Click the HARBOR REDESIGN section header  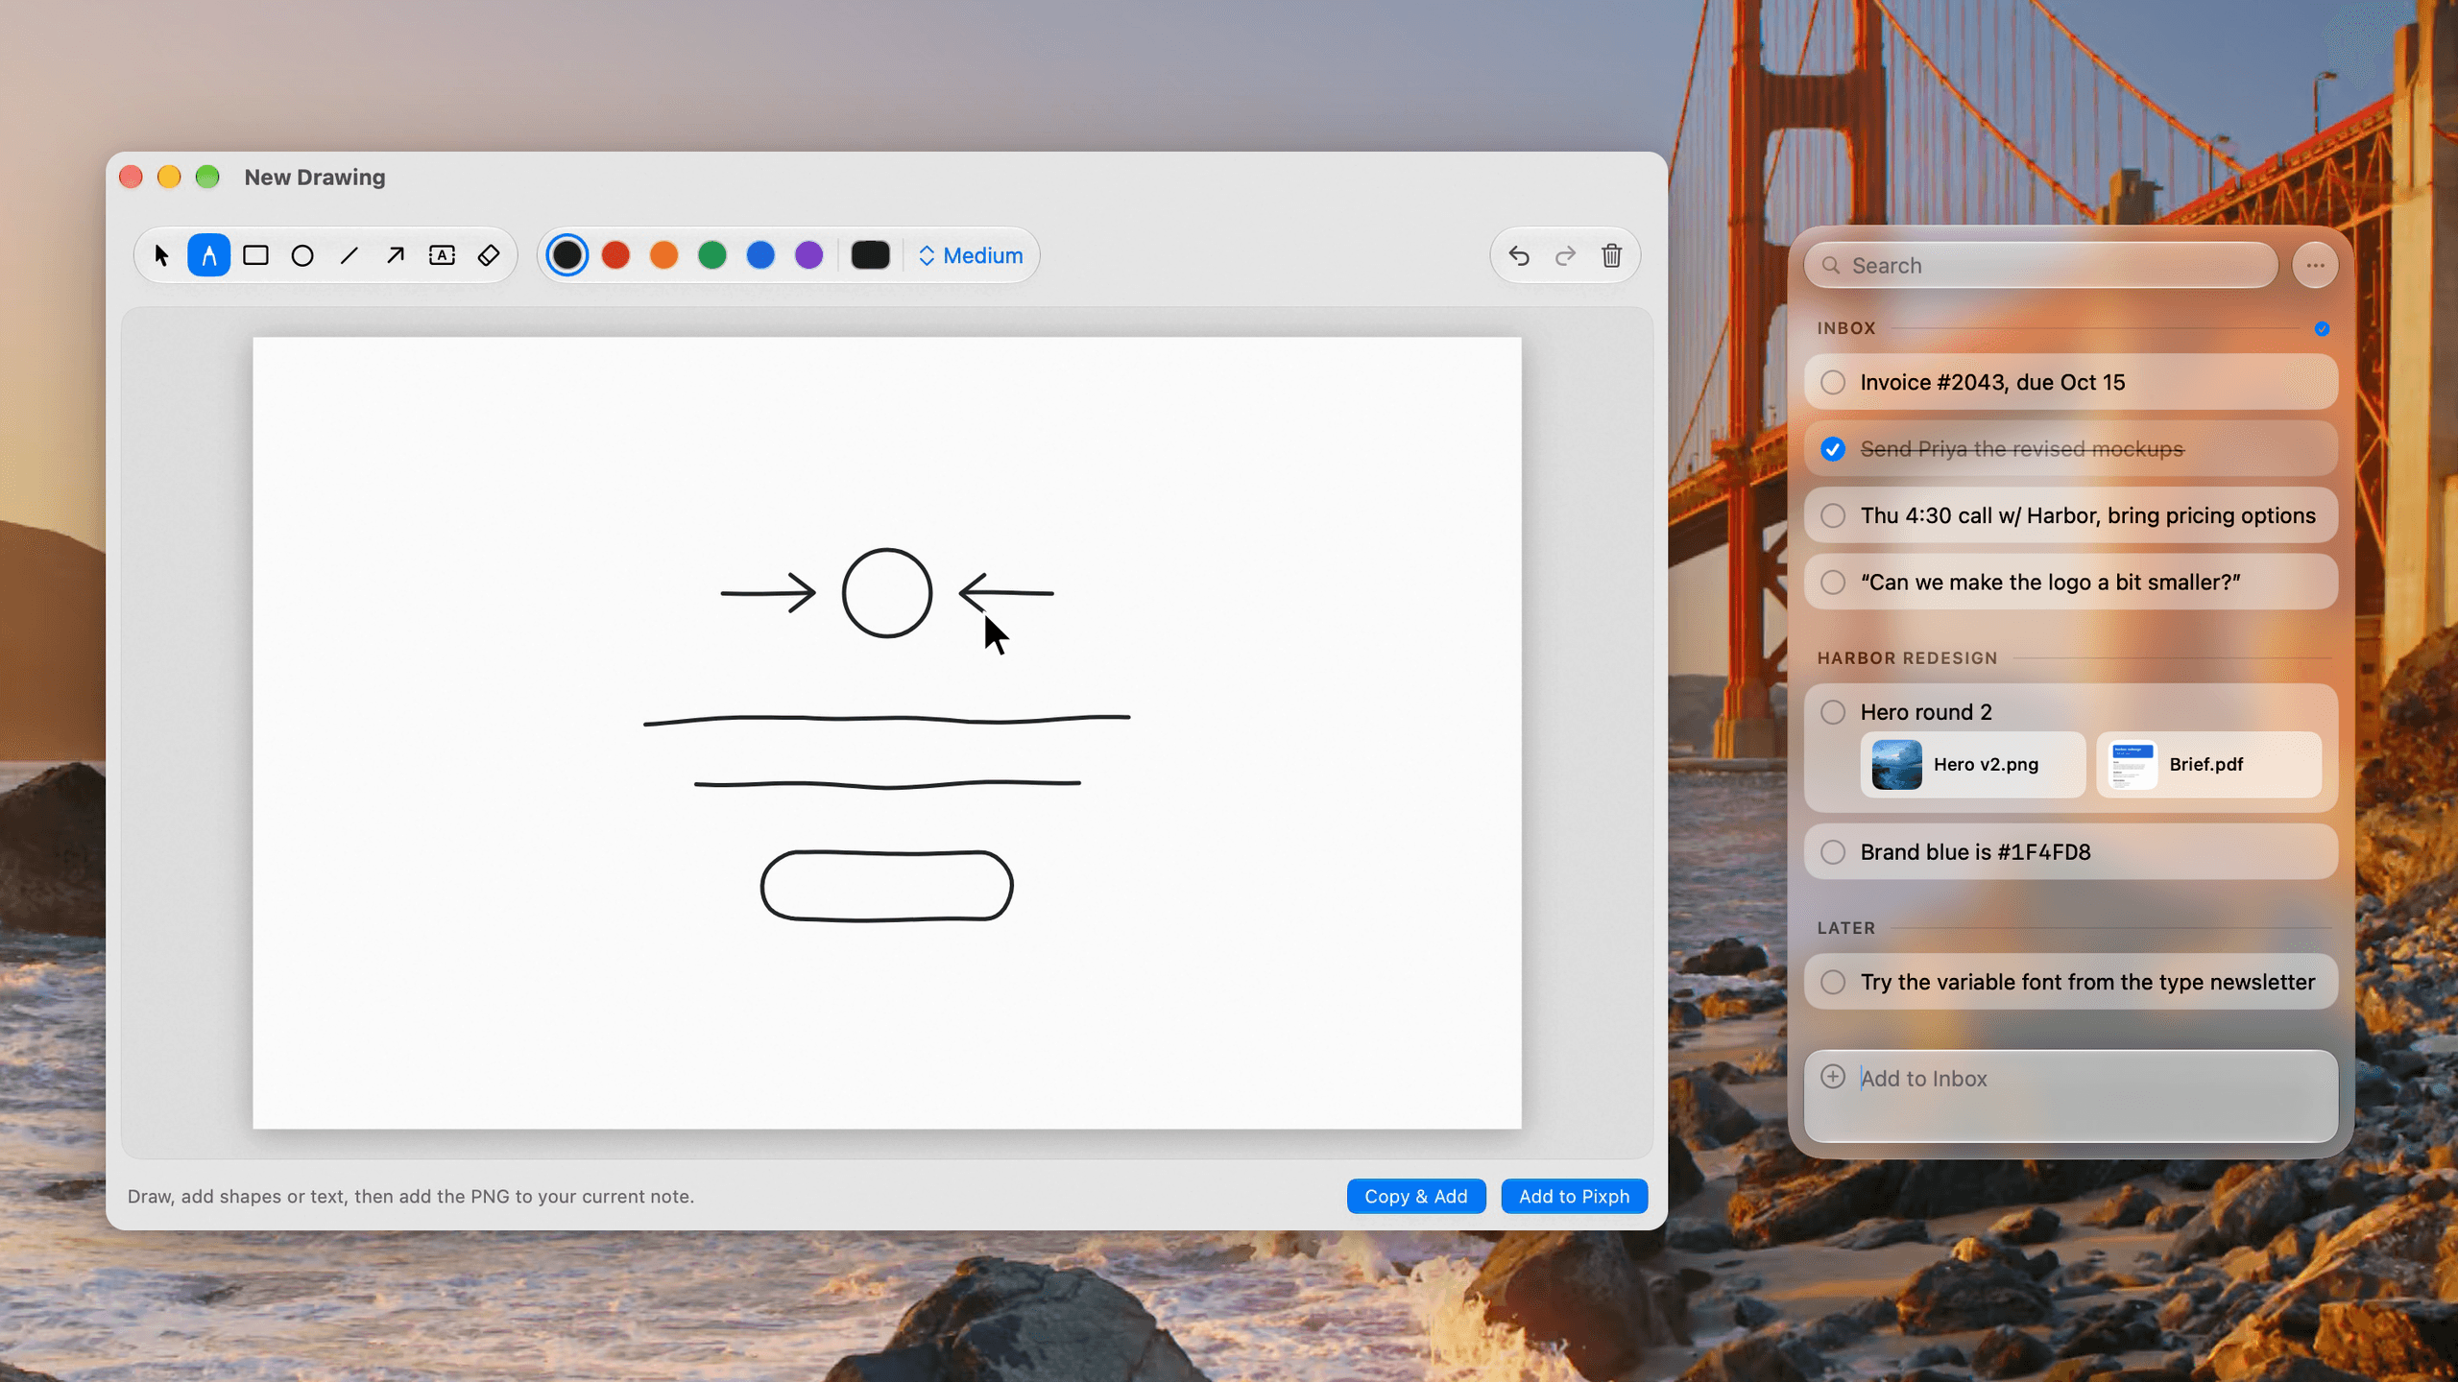click(1907, 658)
